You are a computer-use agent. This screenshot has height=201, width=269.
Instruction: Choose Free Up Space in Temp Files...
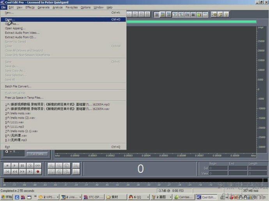pyautogui.click(x=63, y=98)
